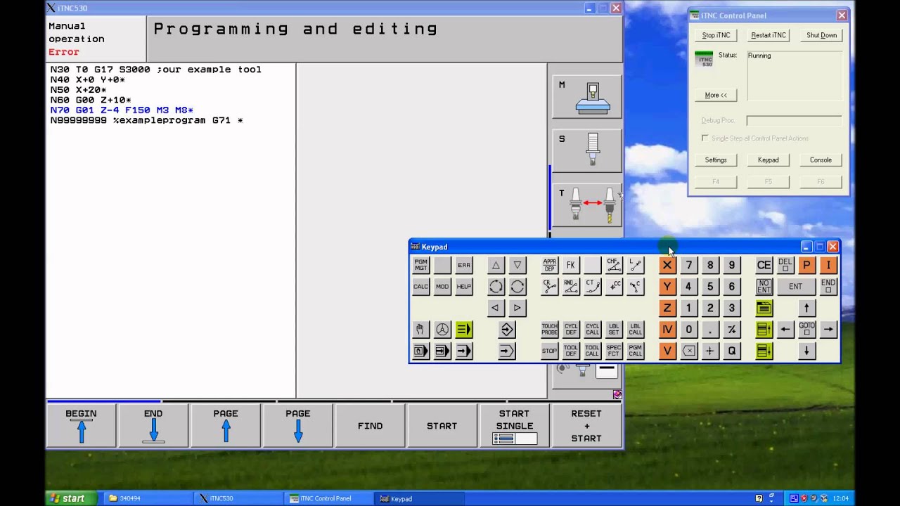Click the wide ENT key

(796, 287)
